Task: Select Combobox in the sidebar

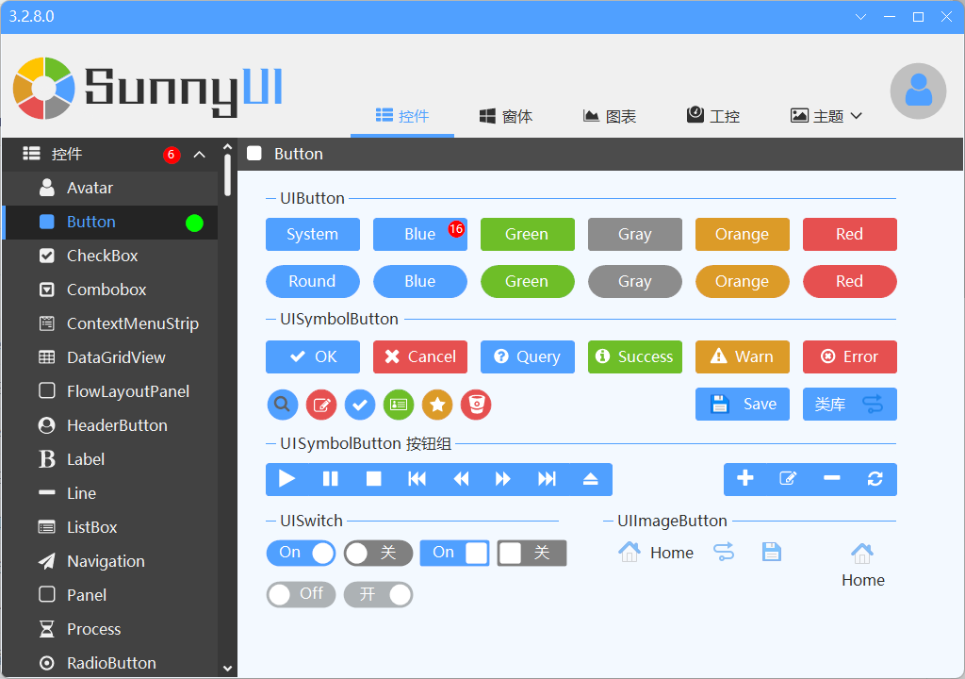Action: (x=110, y=290)
